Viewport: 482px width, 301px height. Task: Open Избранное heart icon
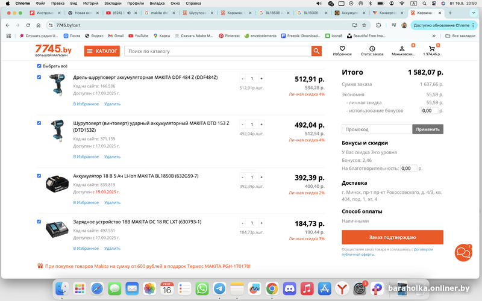click(342, 49)
